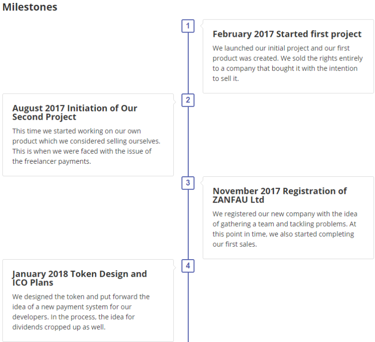Click the paragraph about launching the initial project
375x342 pixels.
pos(288,63)
